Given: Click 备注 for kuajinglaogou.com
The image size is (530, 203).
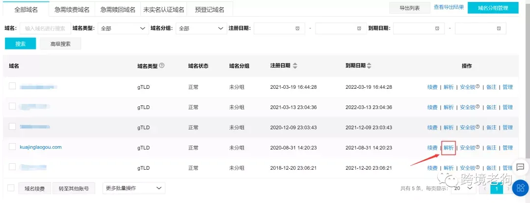Looking at the screenshot, I should tap(491, 148).
